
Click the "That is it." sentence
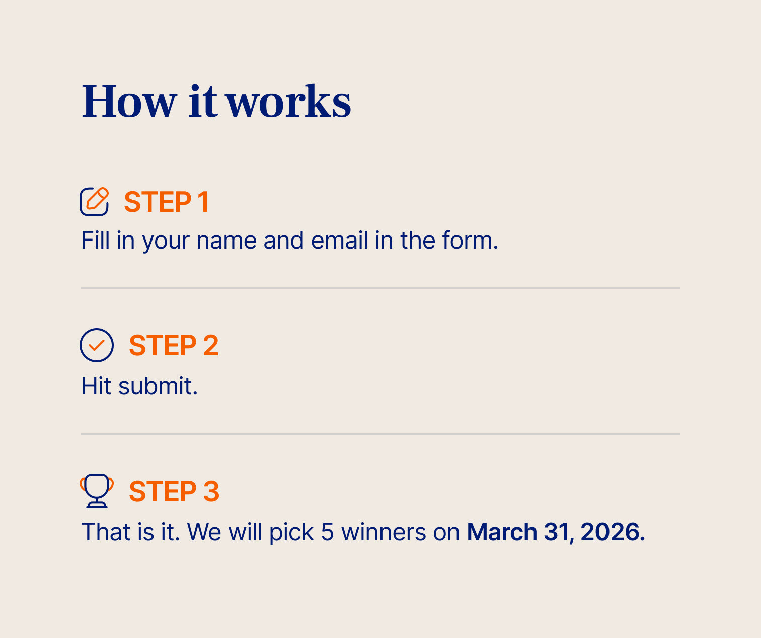[x=130, y=532]
